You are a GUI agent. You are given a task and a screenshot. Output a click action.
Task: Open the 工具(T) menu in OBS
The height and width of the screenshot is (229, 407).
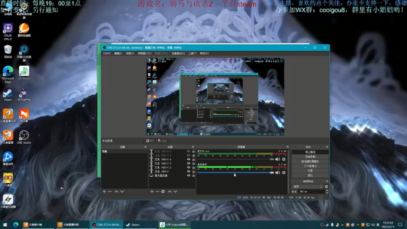coord(192,53)
